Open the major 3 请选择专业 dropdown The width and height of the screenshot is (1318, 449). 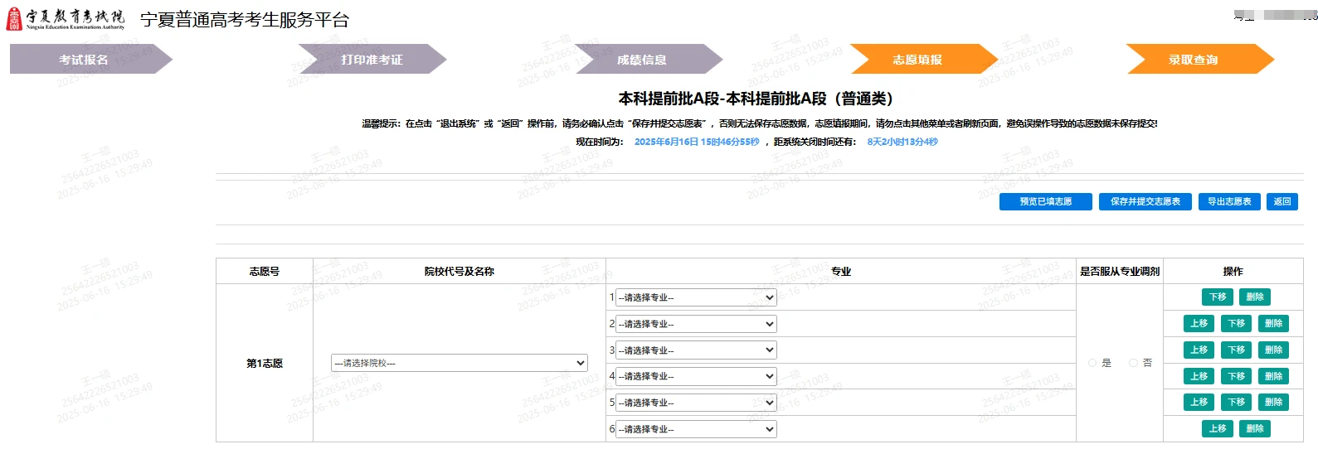[x=696, y=350]
